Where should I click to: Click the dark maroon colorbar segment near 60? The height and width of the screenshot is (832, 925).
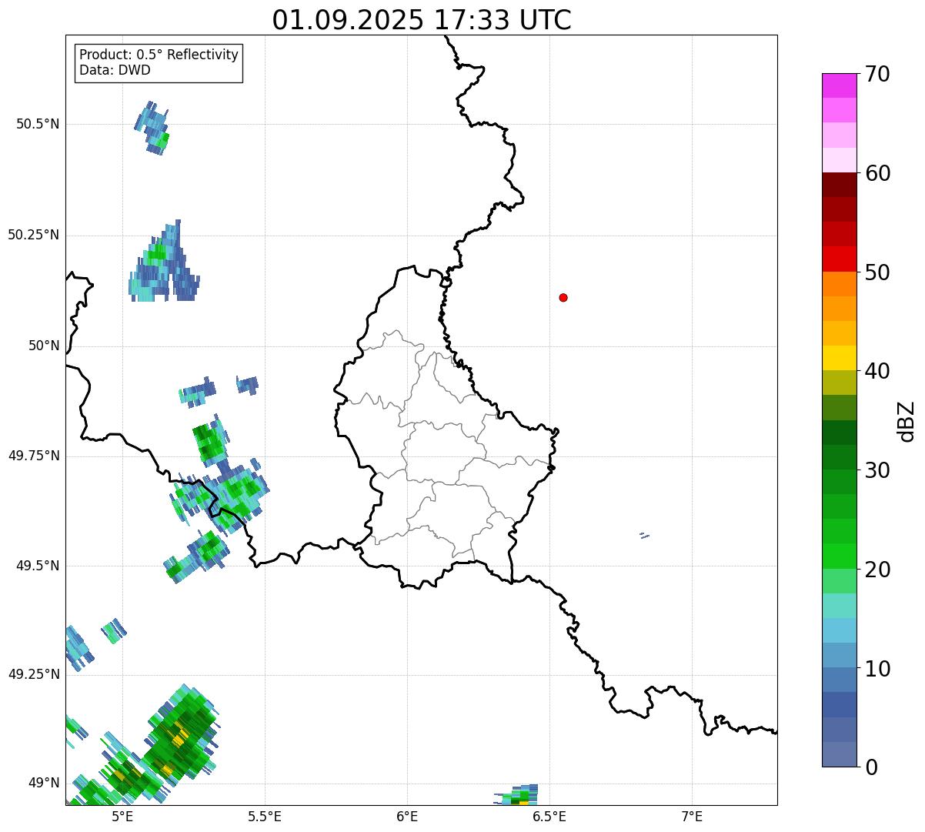coord(839,185)
